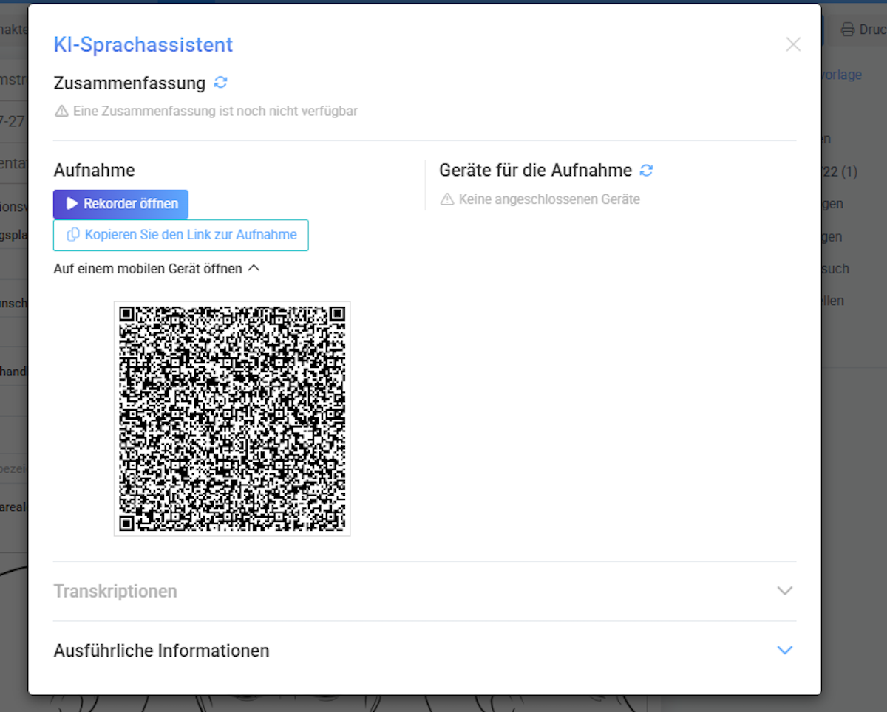Refresh the Zusammenfassung section

[220, 83]
